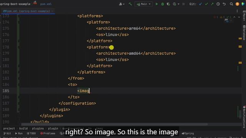The height and width of the screenshot is (138, 246).
Task: Push commits via Git arrow icon
Action: [x=212, y=4]
